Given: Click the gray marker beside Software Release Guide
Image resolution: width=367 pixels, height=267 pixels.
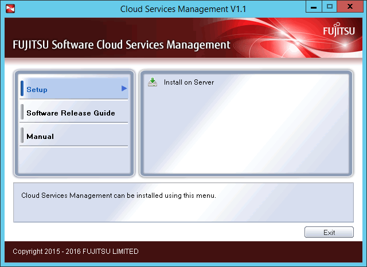Looking at the screenshot, I should coord(22,112).
